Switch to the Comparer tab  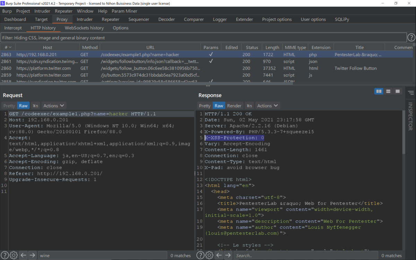tap(194, 19)
